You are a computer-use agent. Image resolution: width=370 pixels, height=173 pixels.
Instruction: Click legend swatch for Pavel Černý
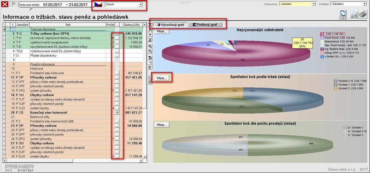point(322,38)
